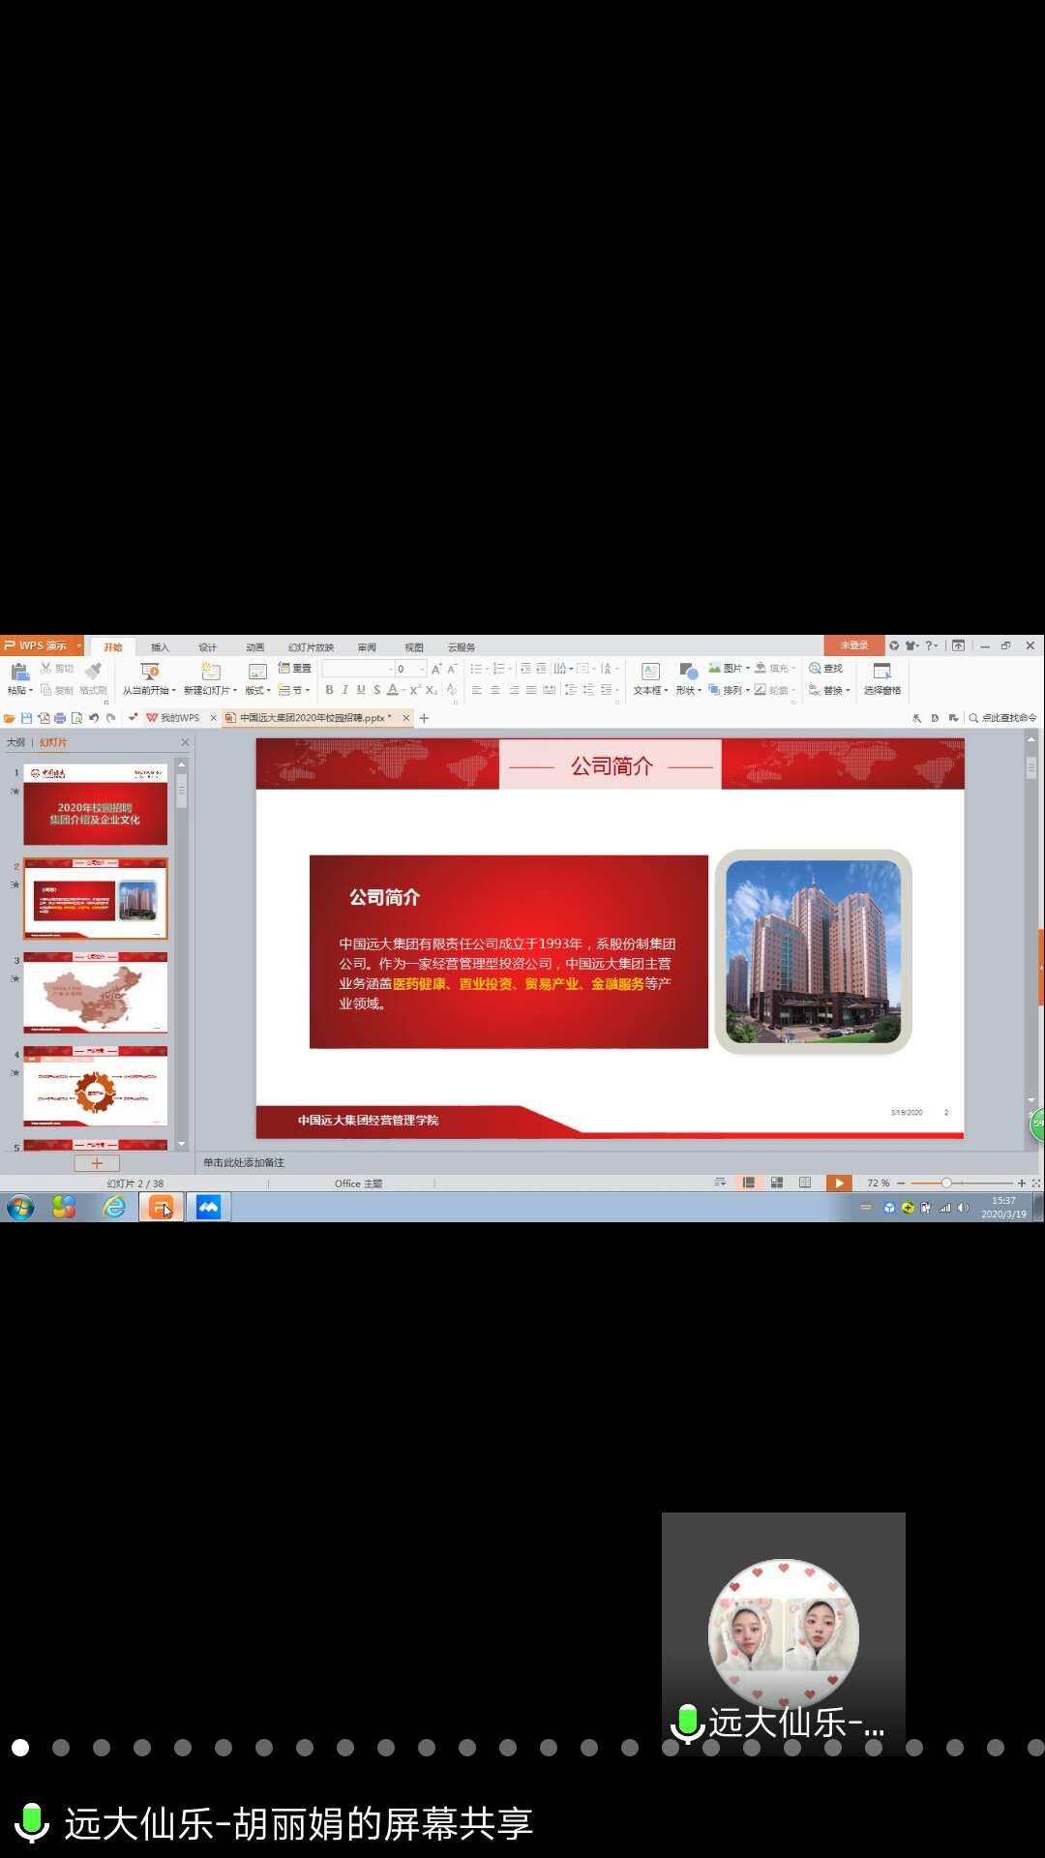Click the 查找 find tool

tap(826, 668)
